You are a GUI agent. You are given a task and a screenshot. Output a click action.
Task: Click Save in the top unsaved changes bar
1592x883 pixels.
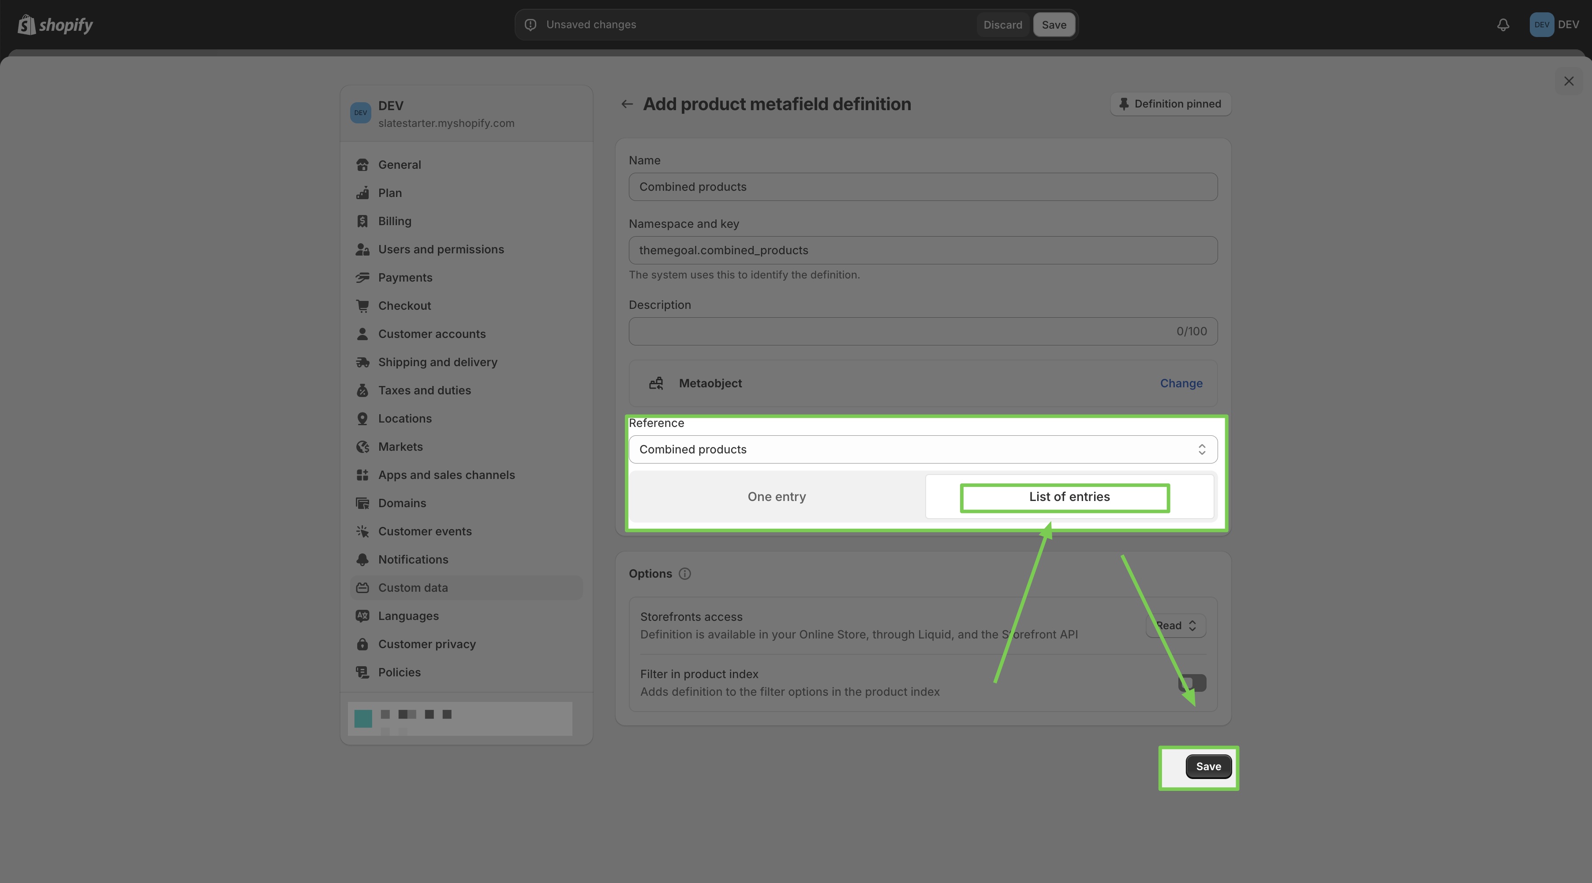tap(1054, 25)
